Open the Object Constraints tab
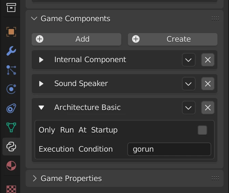This screenshot has width=229, height=193. tap(11, 109)
